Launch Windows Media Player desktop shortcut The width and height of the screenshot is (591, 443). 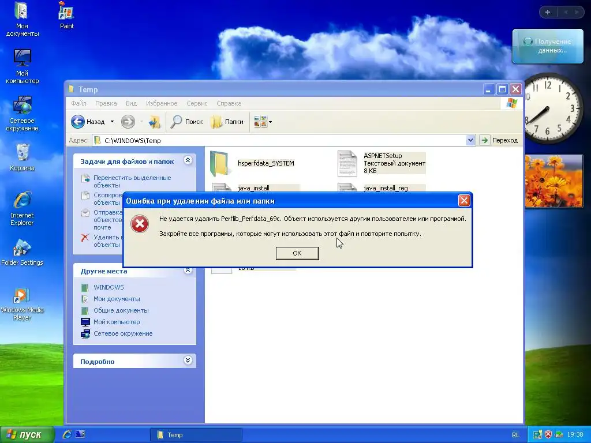[22, 303]
